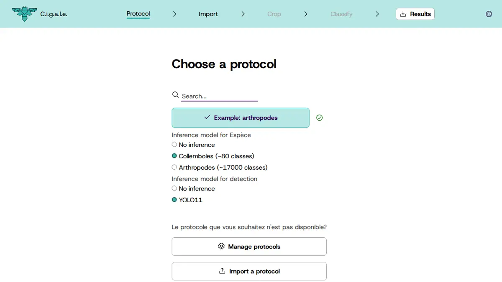Click the gear icon in Manage protocols

221,246
